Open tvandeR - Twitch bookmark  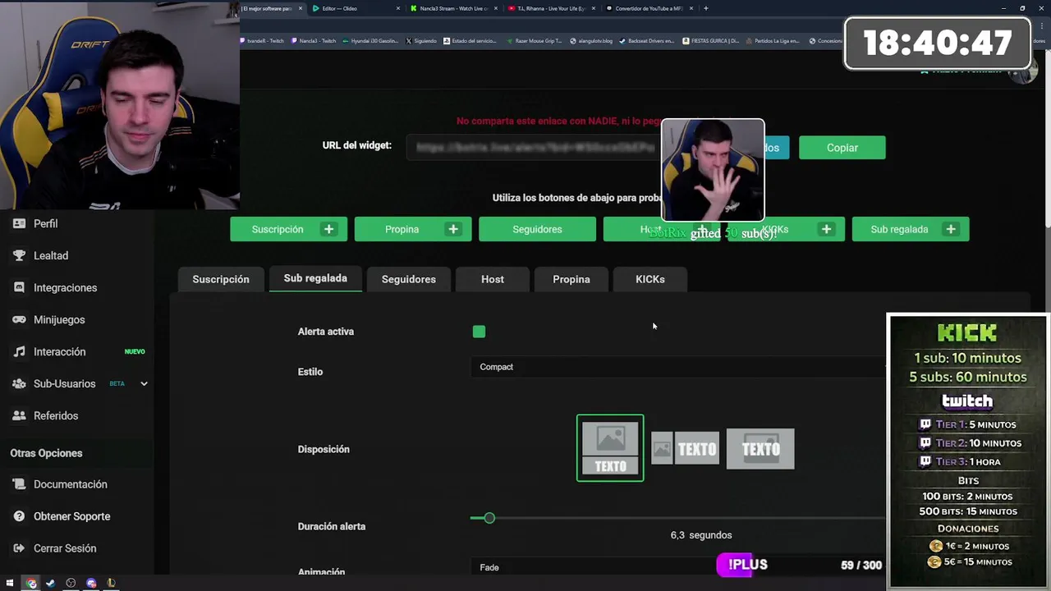click(x=263, y=40)
